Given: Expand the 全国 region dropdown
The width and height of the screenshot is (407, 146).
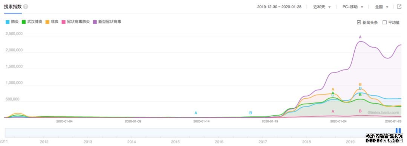Looking at the screenshot, I should 381,7.
